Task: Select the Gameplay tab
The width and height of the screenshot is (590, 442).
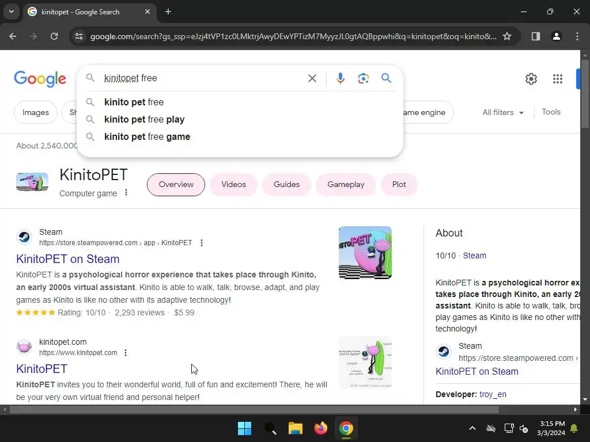Action: 346,185
